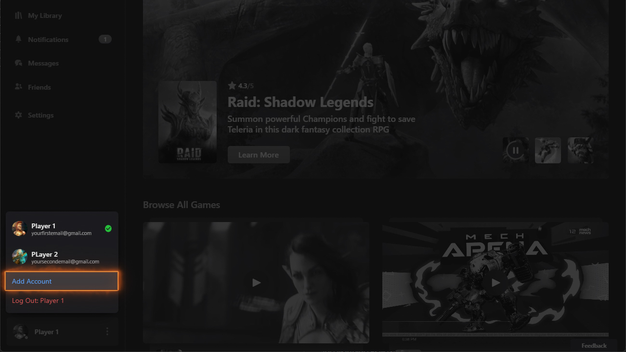Play the Mech Arena video

pyautogui.click(x=496, y=283)
